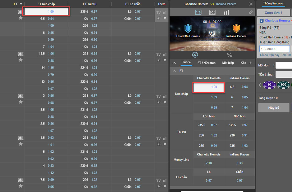This screenshot has width=292, height=192.
Task: Pin the Charlotte Hornets match panel
Action: (251, 12)
